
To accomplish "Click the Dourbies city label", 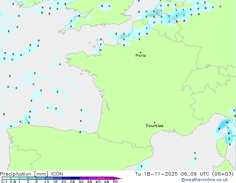I will coord(154,125).
